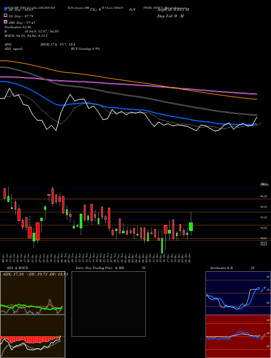
Task: Click the 'Intra Day Trading Price & MR' title
Action: 100,268
